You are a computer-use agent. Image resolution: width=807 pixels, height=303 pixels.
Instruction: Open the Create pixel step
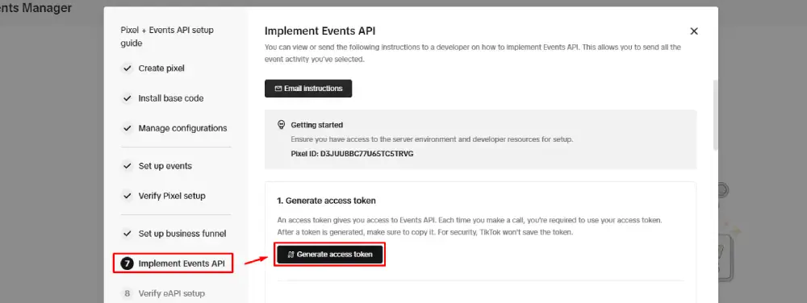click(x=161, y=68)
